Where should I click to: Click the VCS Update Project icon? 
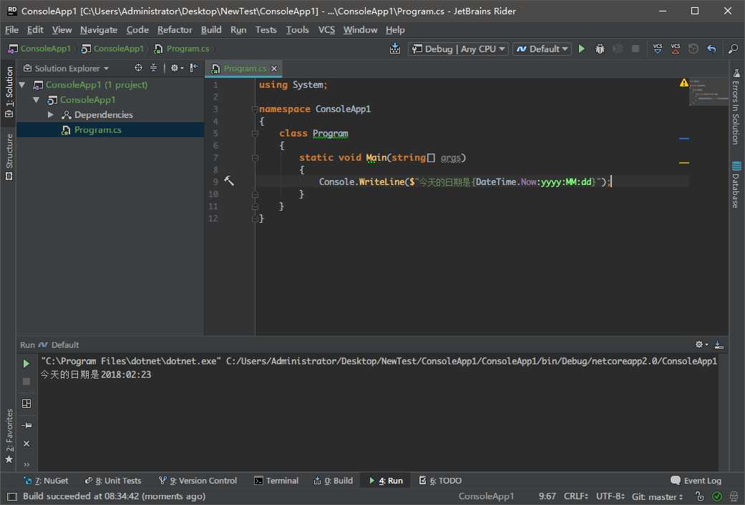click(x=658, y=49)
